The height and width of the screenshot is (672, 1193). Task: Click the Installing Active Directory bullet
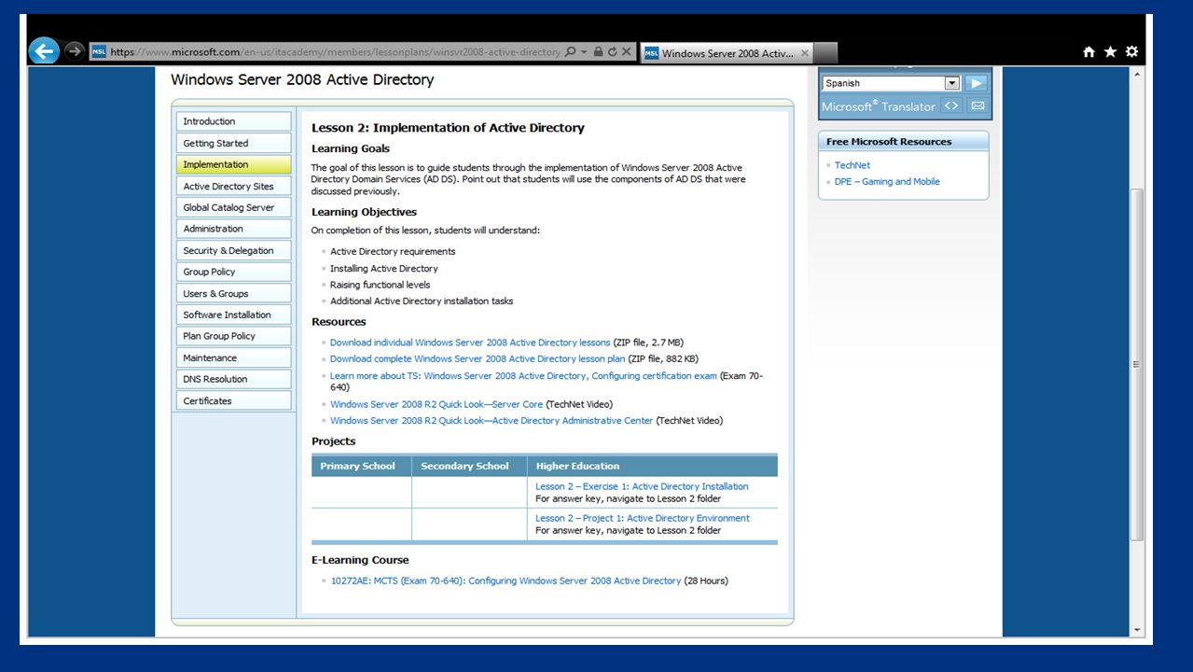click(383, 269)
